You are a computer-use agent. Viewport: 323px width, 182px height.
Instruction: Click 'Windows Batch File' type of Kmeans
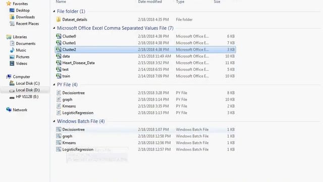click(192, 143)
